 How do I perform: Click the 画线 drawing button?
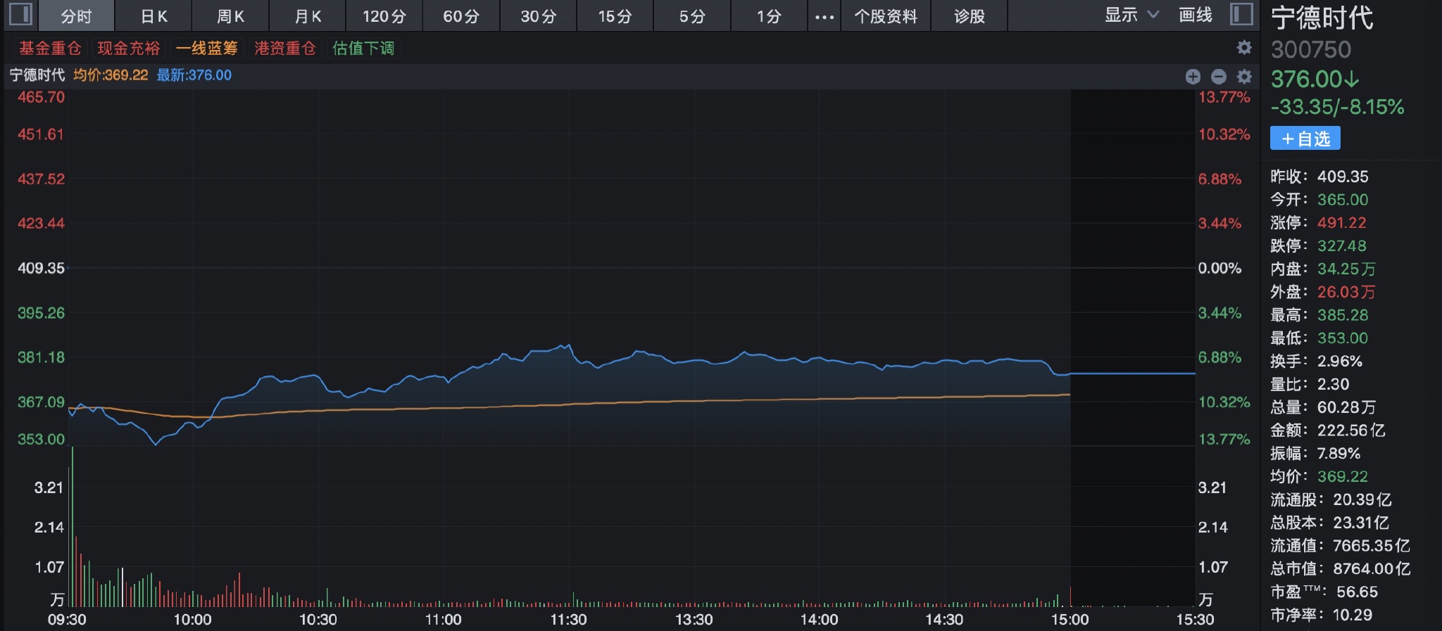click(x=1196, y=15)
